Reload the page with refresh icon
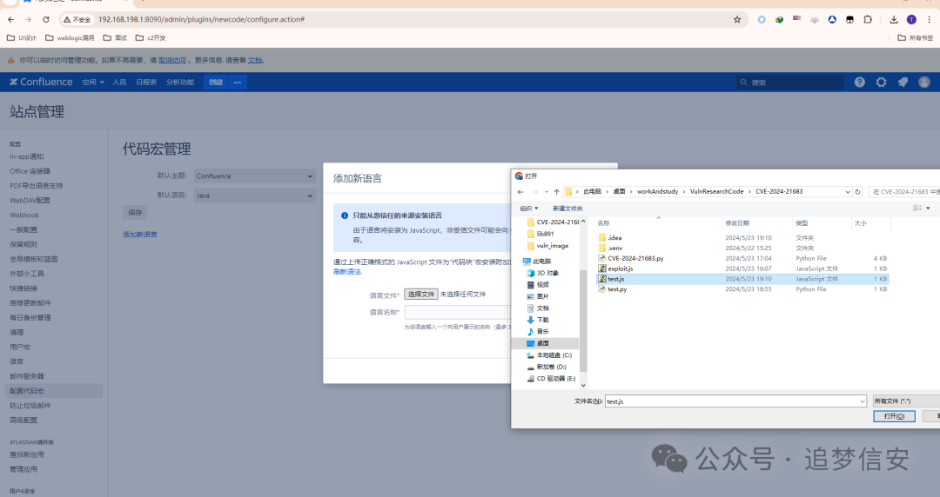 46,20
